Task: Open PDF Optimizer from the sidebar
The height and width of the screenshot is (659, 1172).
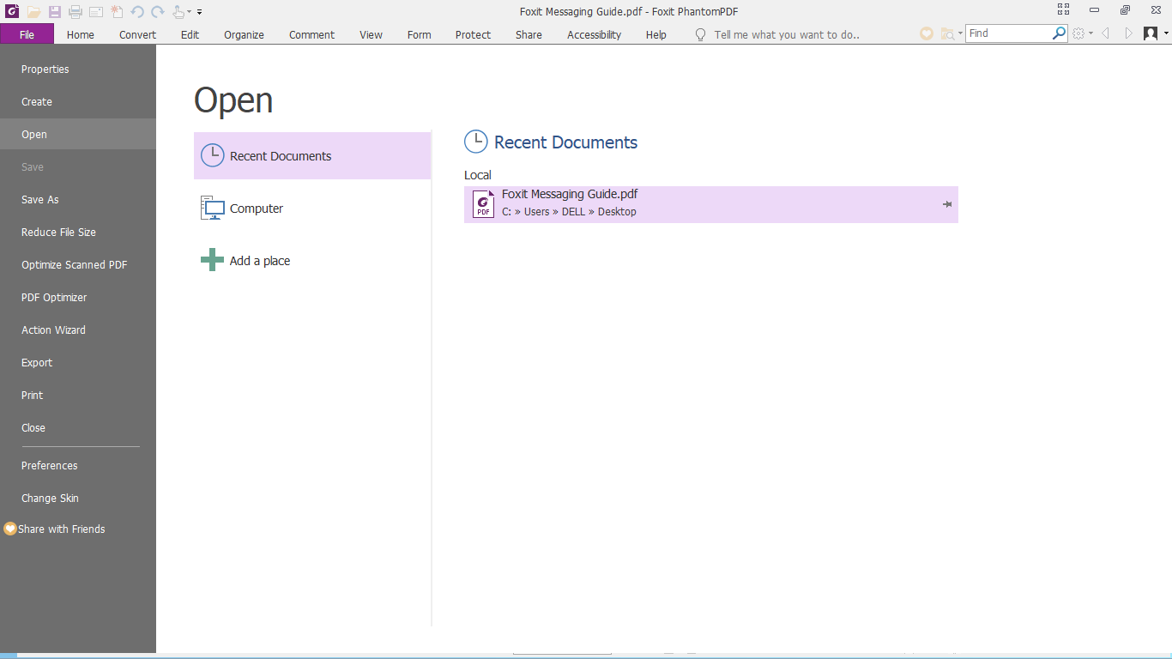Action: point(78,298)
